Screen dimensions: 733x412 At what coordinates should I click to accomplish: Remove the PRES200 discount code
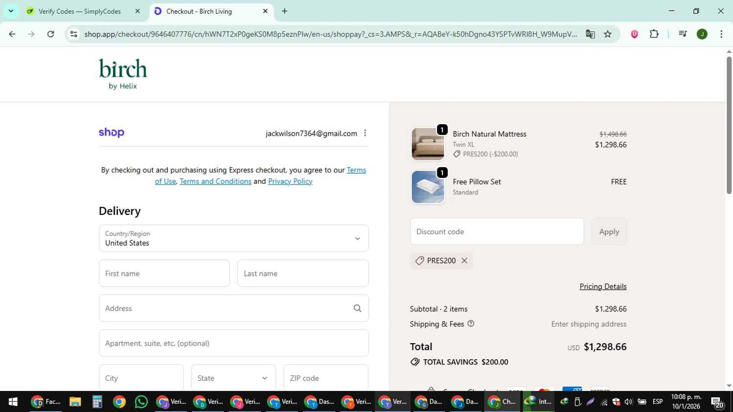point(464,260)
